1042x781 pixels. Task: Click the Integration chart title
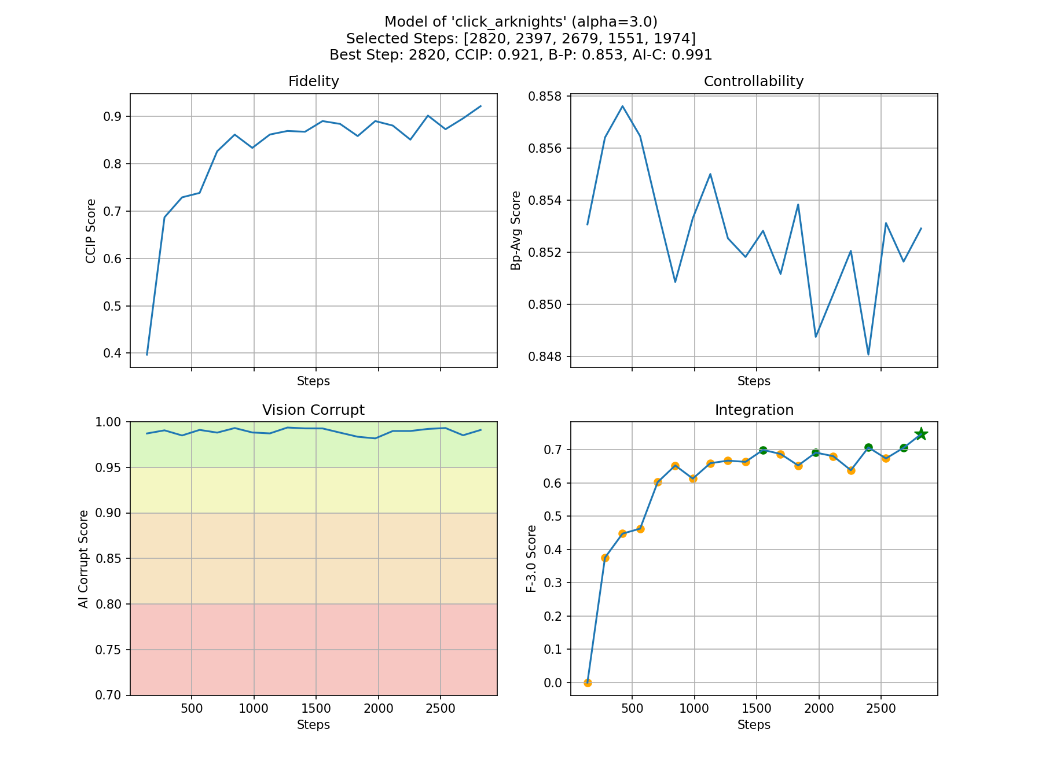[x=754, y=410]
